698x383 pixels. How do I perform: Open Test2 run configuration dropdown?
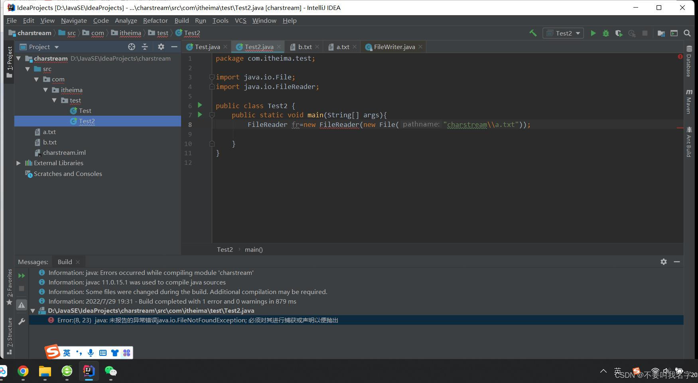563,33
